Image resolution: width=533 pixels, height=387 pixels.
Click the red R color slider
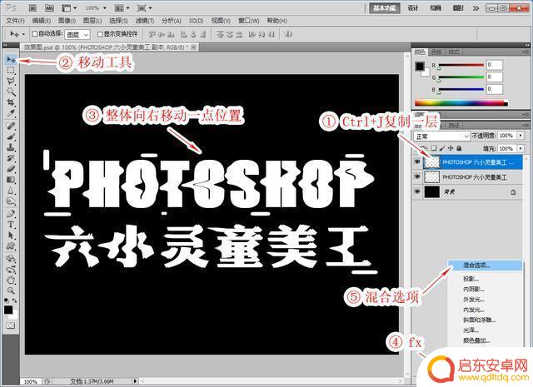click(461, 65)
